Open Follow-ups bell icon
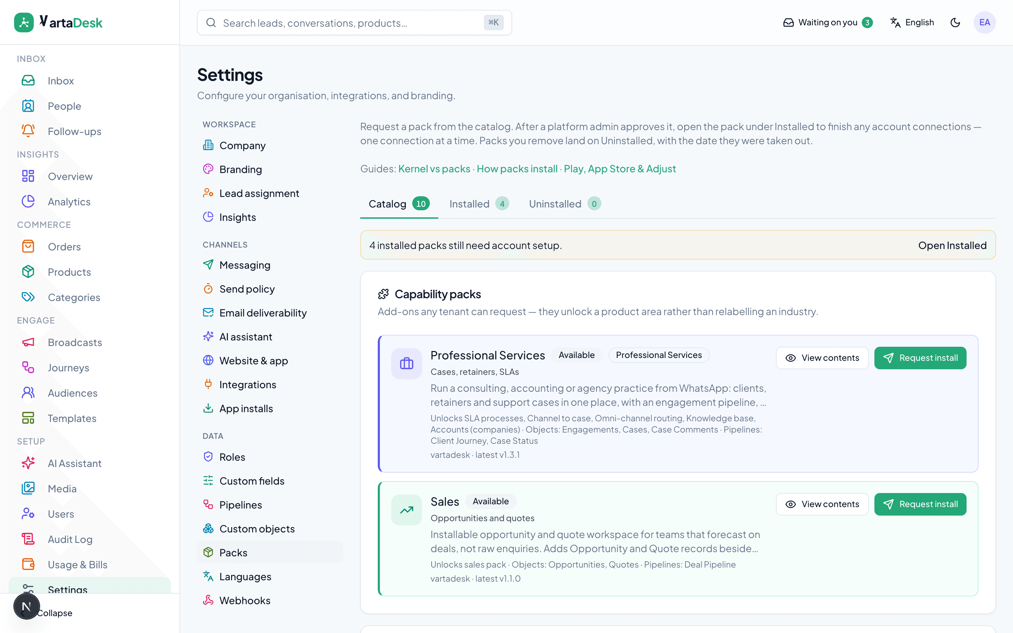This screenshot has height=633, width=1013. click(x=28, y=131)
